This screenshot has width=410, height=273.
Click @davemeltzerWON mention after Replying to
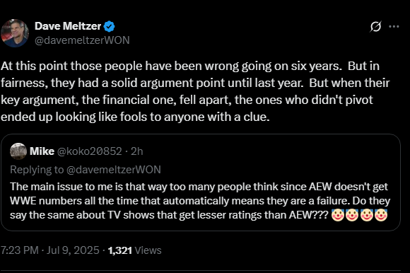tap(114, 170)
